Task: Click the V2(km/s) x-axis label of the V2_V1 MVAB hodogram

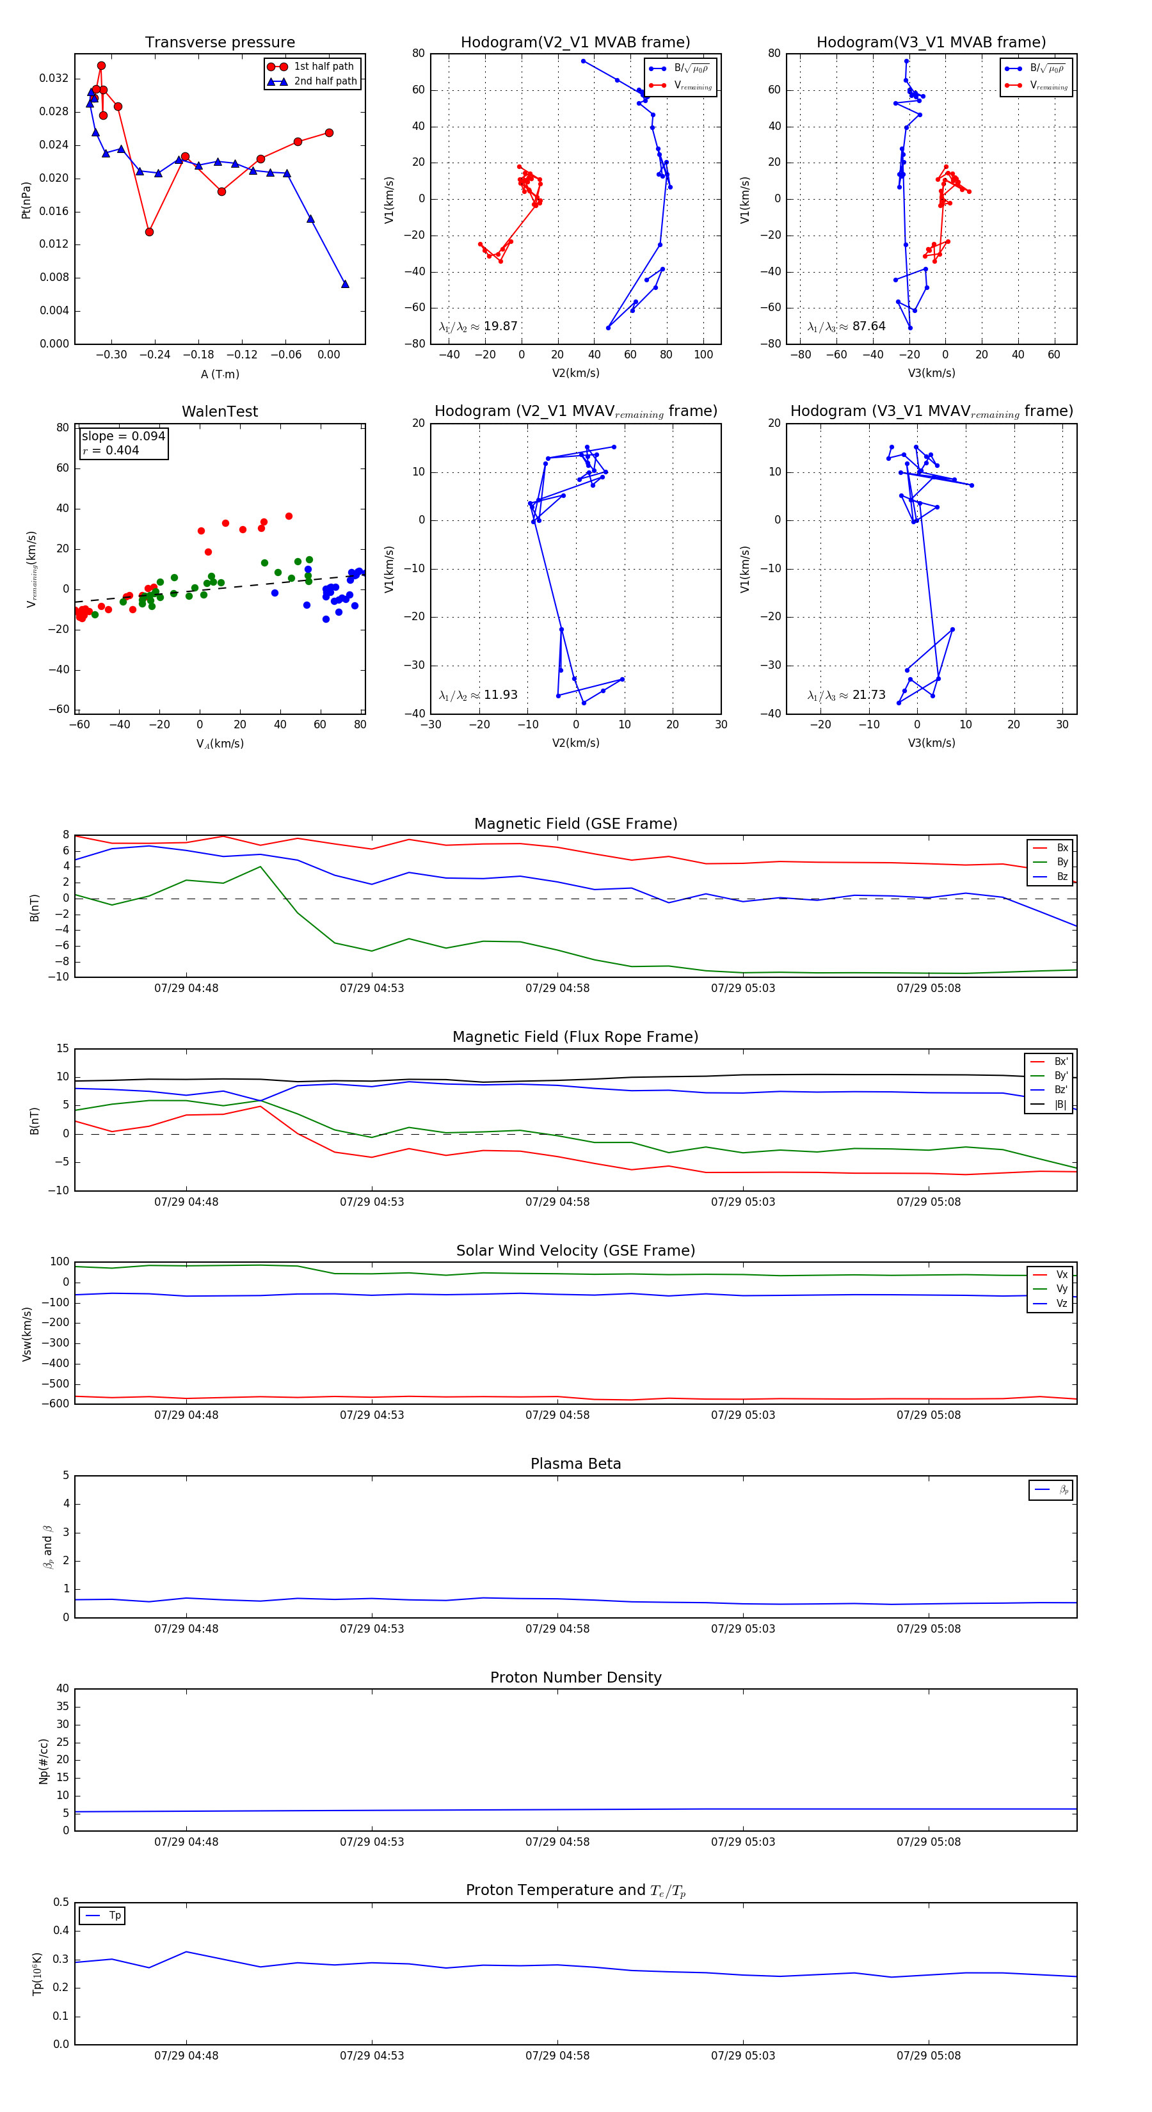Action: point(575,373)
